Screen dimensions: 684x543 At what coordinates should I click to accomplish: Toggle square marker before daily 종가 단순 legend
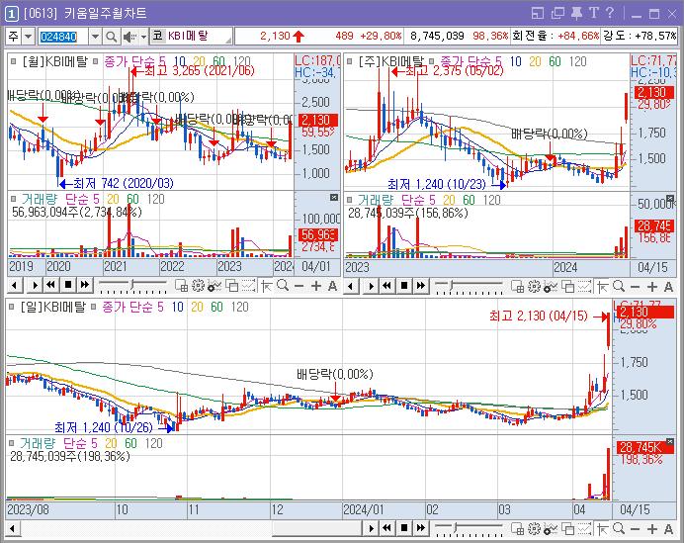pos(93,307)
